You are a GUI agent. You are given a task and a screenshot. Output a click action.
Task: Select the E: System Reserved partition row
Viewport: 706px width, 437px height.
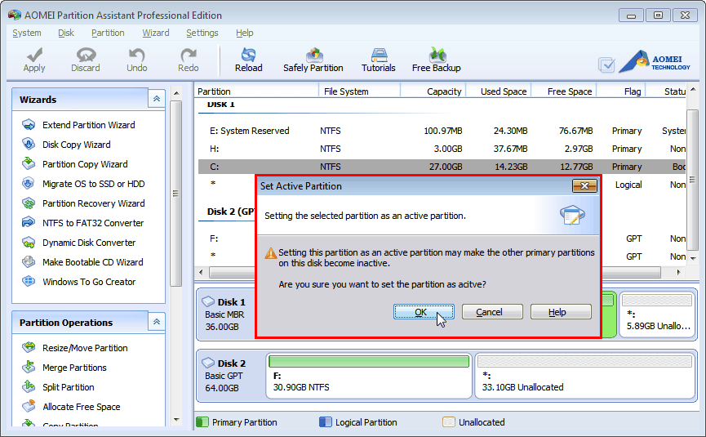pyautogui.click(x=442, y=131)
